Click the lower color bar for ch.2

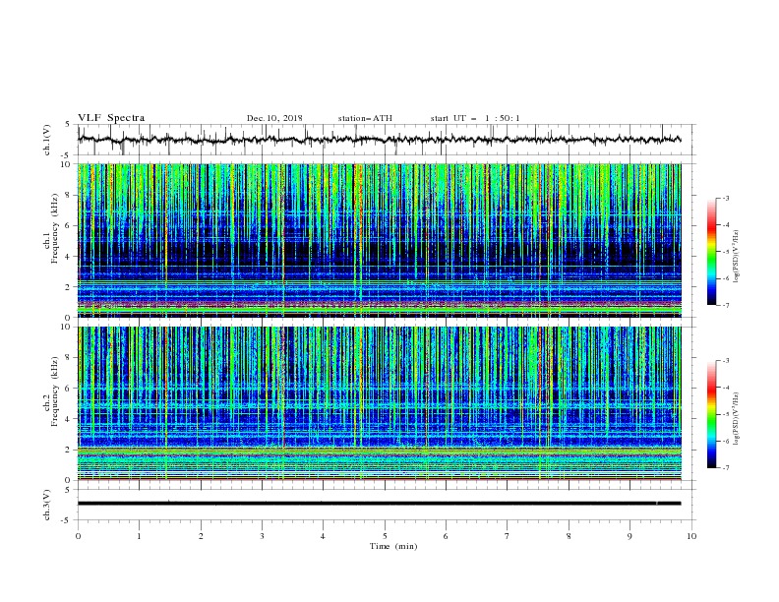point(711,414)
